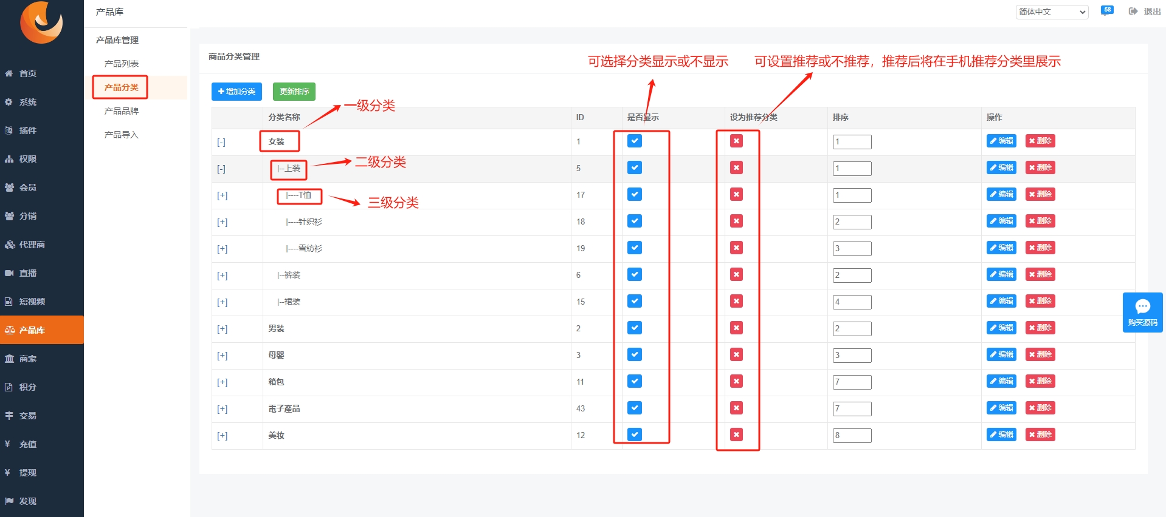Toggle recommended status for 上装
Screen dimensions: 1166x517
point(737,167)
